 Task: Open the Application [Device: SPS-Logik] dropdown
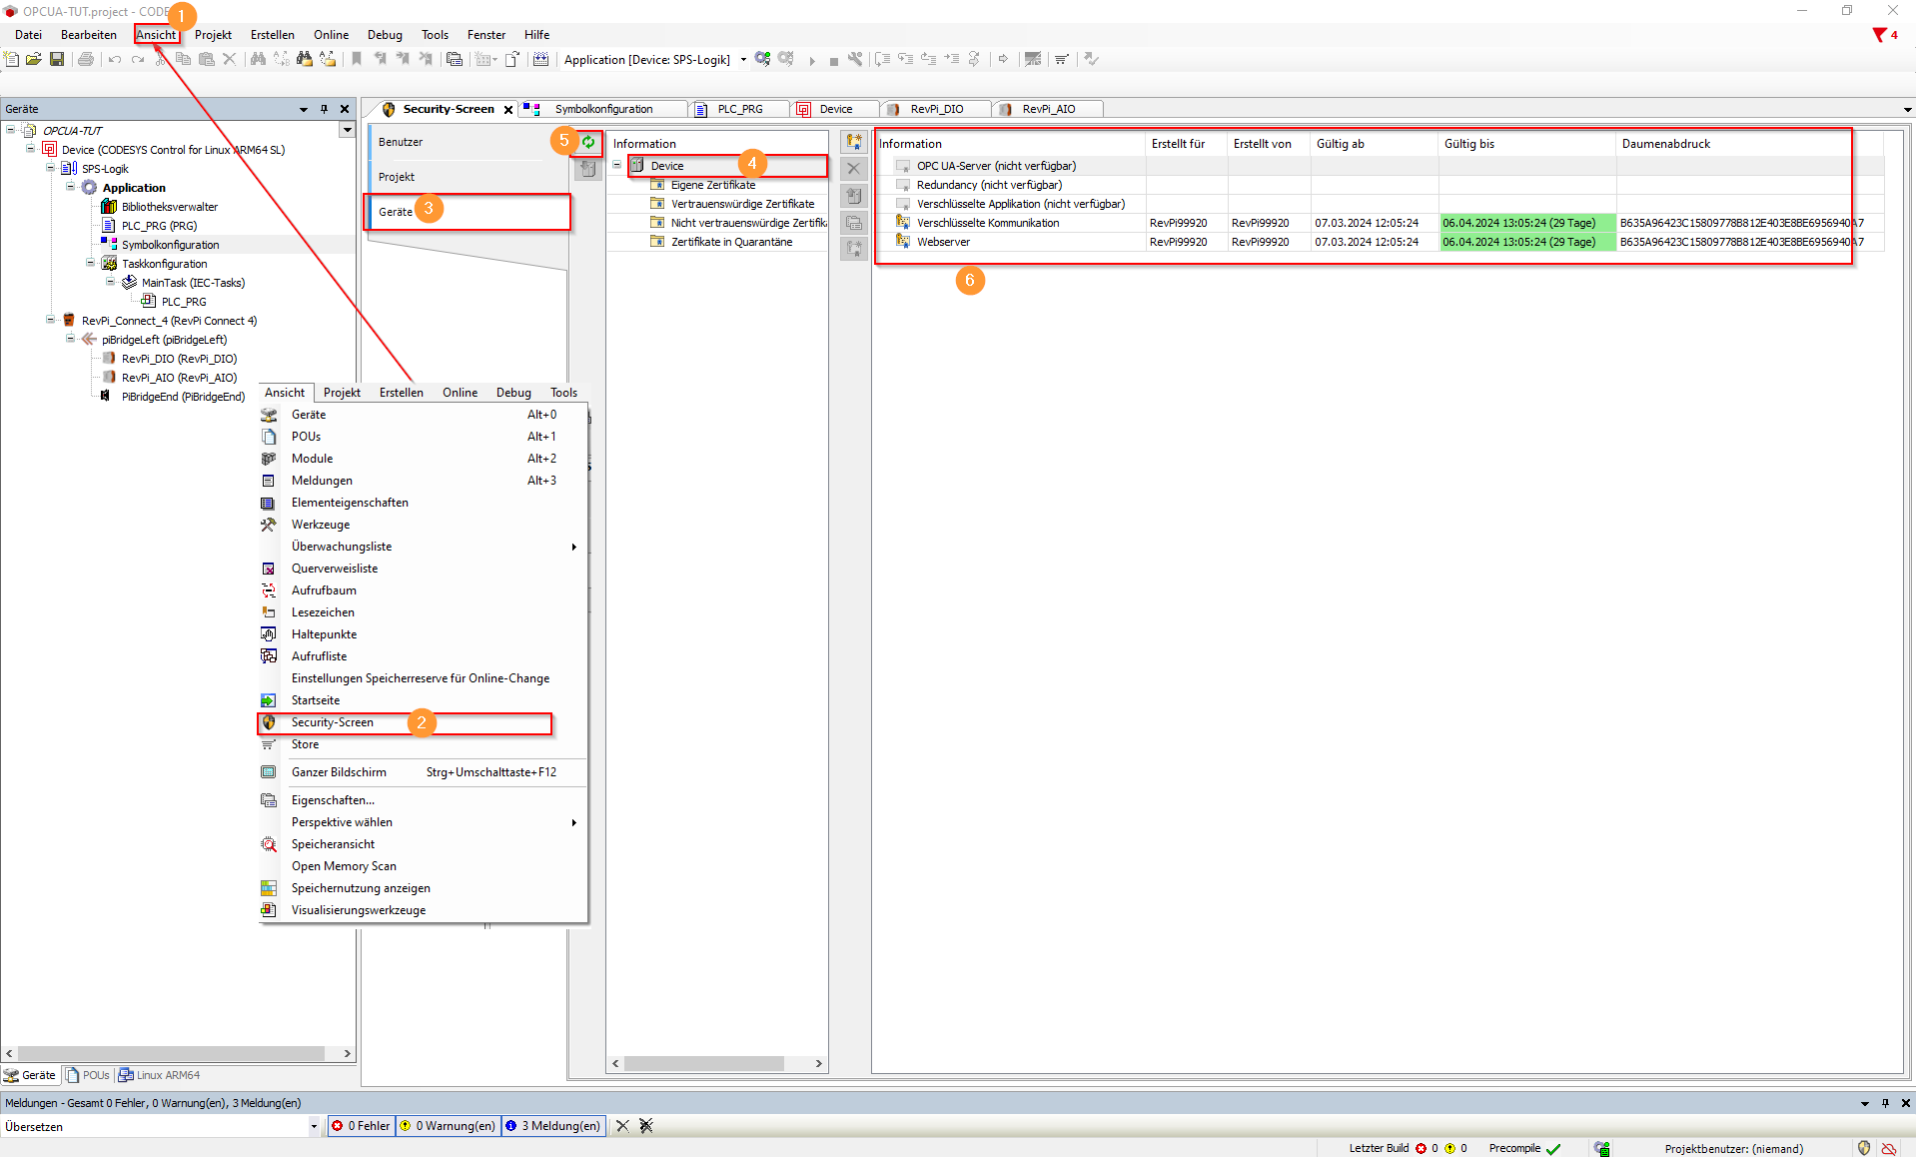[743, 60]
